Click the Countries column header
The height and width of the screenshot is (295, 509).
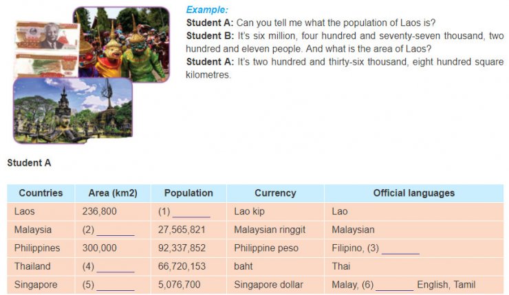(x=41, y=193)
